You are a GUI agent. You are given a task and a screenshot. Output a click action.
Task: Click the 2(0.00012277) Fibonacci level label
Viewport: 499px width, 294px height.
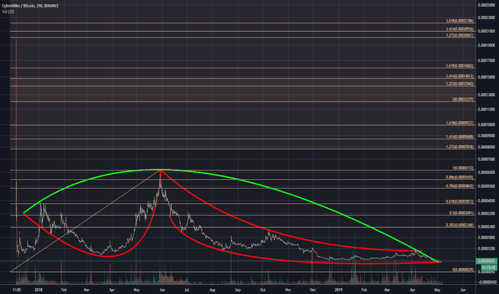(x=463, y=99)
